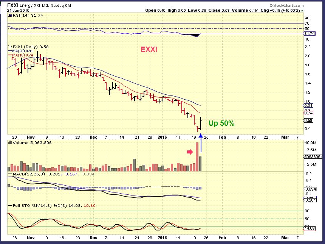
Task: Click the boxed 0.91 MA(20) price tag
Action: pyautogui.click(x=308, y=106)
